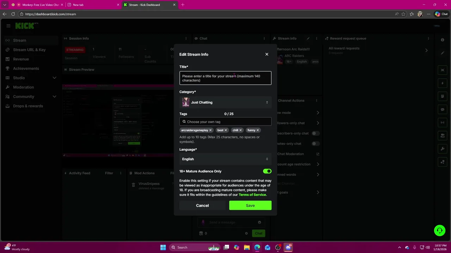
Task: Click the wrench tools icon in right rail
Action: 443,149
